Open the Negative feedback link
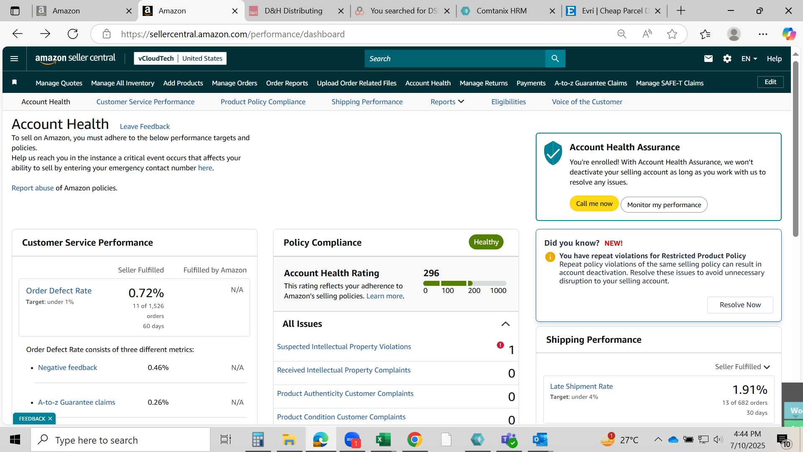The image size is (803, 452). (x=67, y=367)
